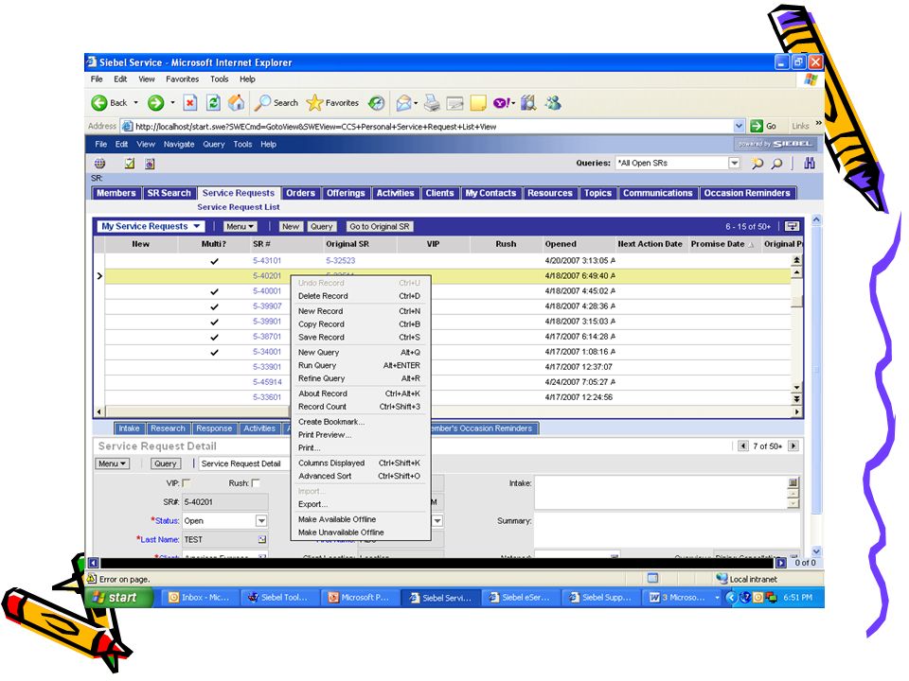Choose Delete Record in the context menu
Image resolution: width=909 pixels, height=681 pixels.
[x=360, y=296]
